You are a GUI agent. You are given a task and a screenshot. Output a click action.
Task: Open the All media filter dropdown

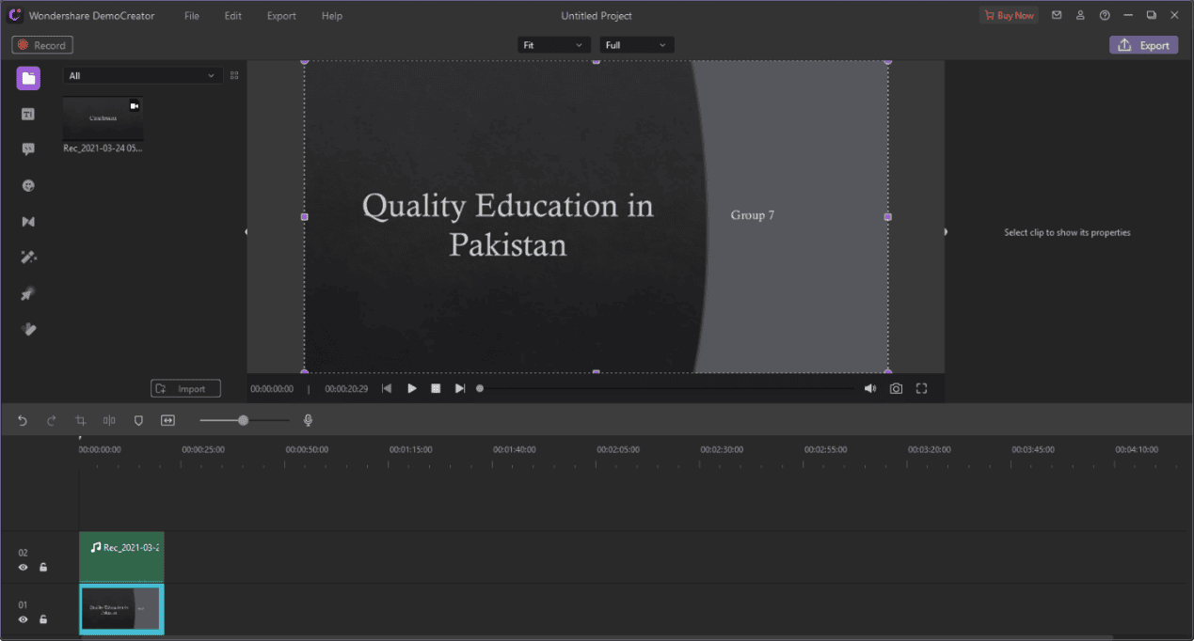tap(143, 75)
